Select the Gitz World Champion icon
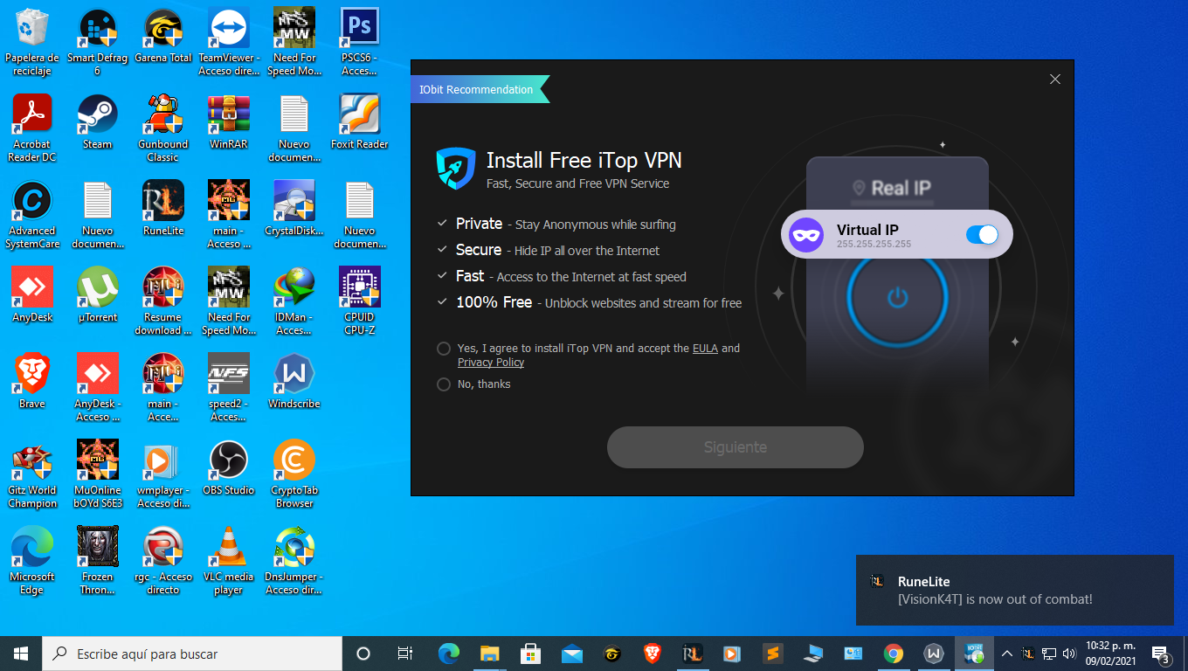The height and width of the screenshot is (671, 1188). coord(32,474)
